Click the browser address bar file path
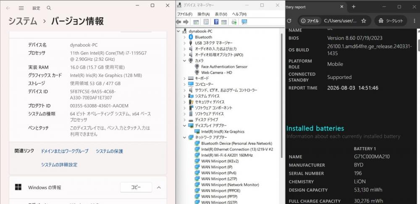The image size is (420, 204). tap(340, 21)
